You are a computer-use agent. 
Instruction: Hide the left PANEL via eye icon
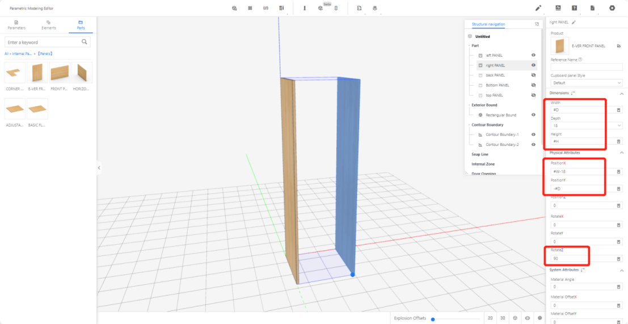coord(533,55)
